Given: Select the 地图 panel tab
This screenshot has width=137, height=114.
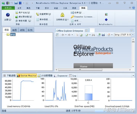Looking at the screenshot, I should pyautogui.click(x=14, y=30).
